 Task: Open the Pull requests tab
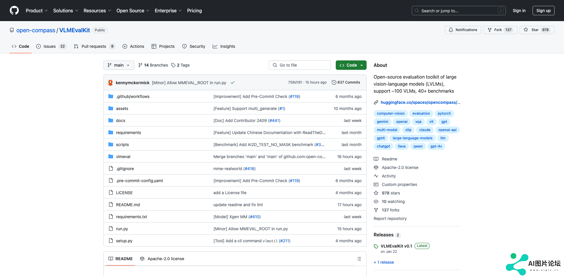coord(94,46)
